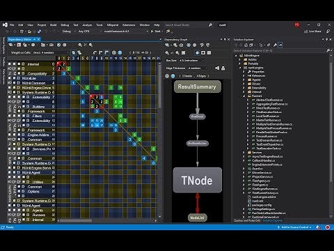This screenshot has height=251, width=334.
Task: Open the Box Size dropdown
Action: pos(191,61)
